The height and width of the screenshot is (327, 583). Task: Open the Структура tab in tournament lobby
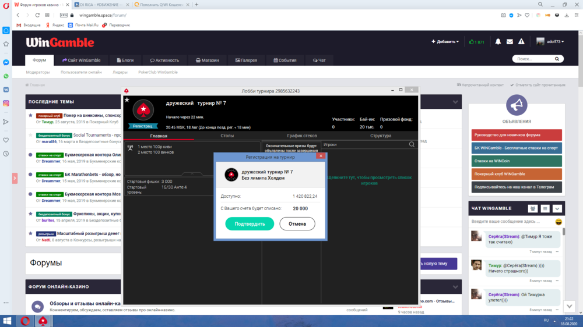[381, 136]
